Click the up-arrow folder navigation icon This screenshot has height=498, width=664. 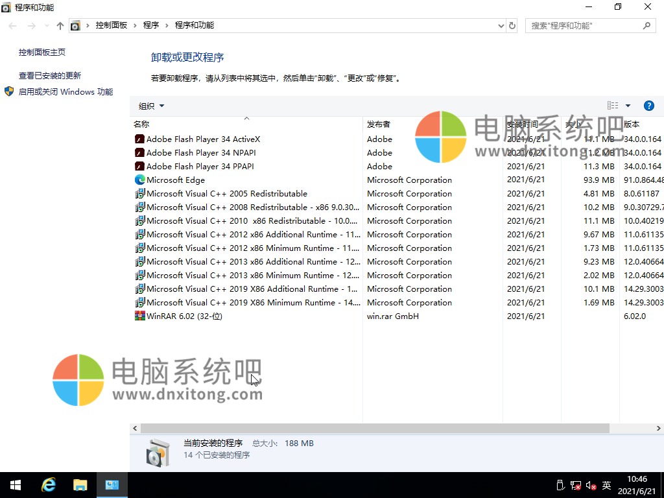(x=60, y=25)
